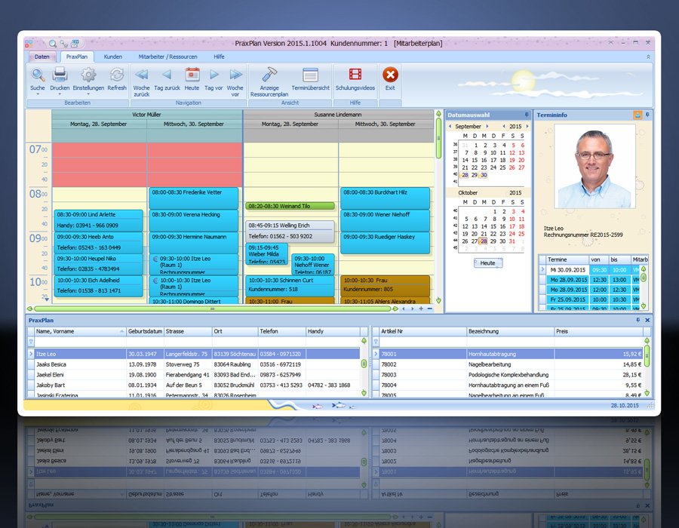Click the Drucken printer icon

click(60, 75)
